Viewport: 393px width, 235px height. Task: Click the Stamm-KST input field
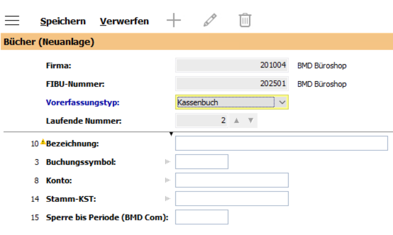tap(232, 199)
